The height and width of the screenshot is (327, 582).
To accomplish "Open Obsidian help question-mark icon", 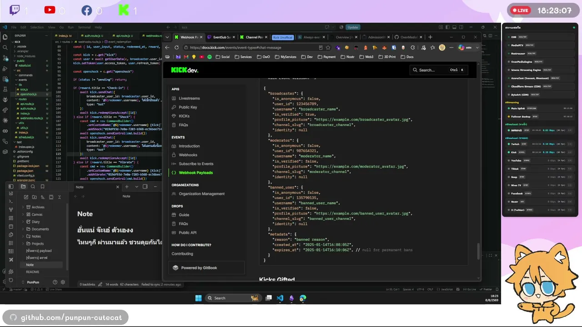I will [55, 282].
